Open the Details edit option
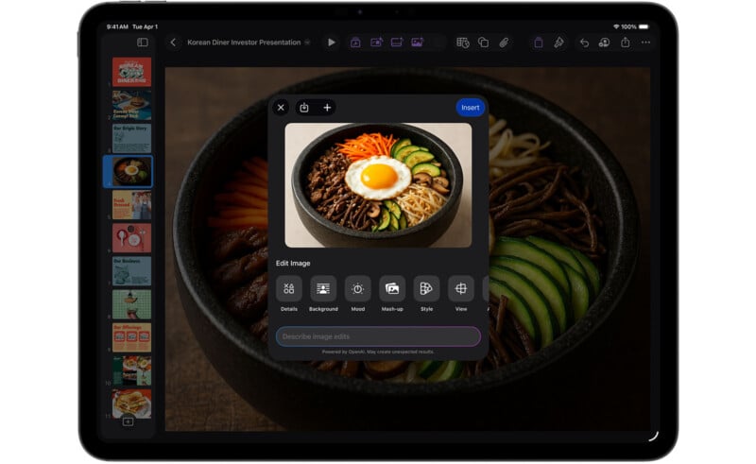The width and height of the screenshot is (756, 464). pos(289,289)
